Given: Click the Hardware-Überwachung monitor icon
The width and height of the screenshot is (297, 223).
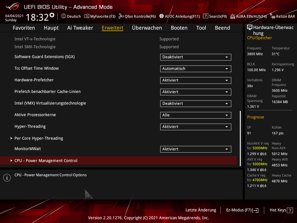Looking at the screenshot, I should click(x=250, y=28).
